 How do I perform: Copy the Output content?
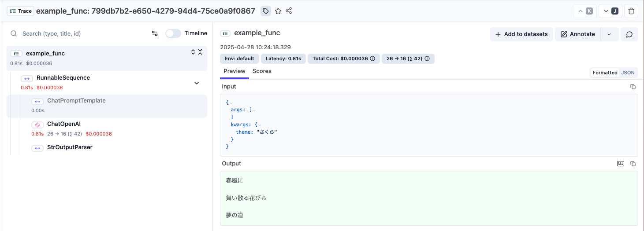(633, 164)
